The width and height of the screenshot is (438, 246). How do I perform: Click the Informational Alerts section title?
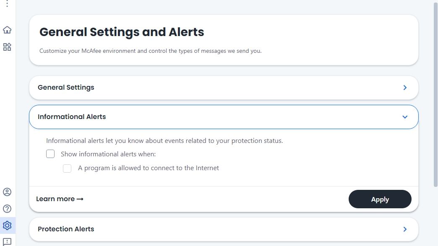tap(72, 117)
